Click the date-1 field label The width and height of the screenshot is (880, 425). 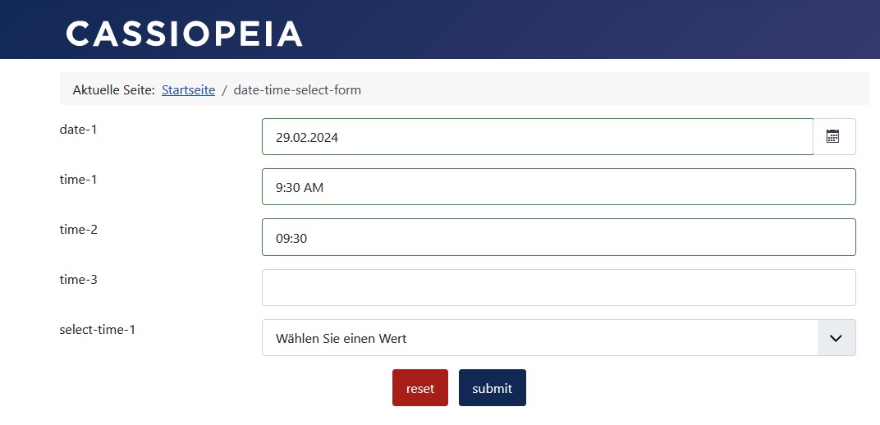pyautogui.click(x=79, y=129)
